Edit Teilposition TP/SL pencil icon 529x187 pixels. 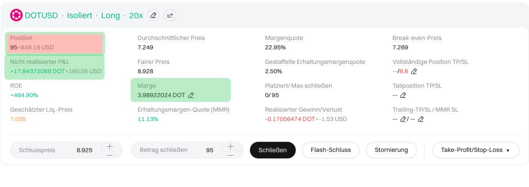pos(403,95)
